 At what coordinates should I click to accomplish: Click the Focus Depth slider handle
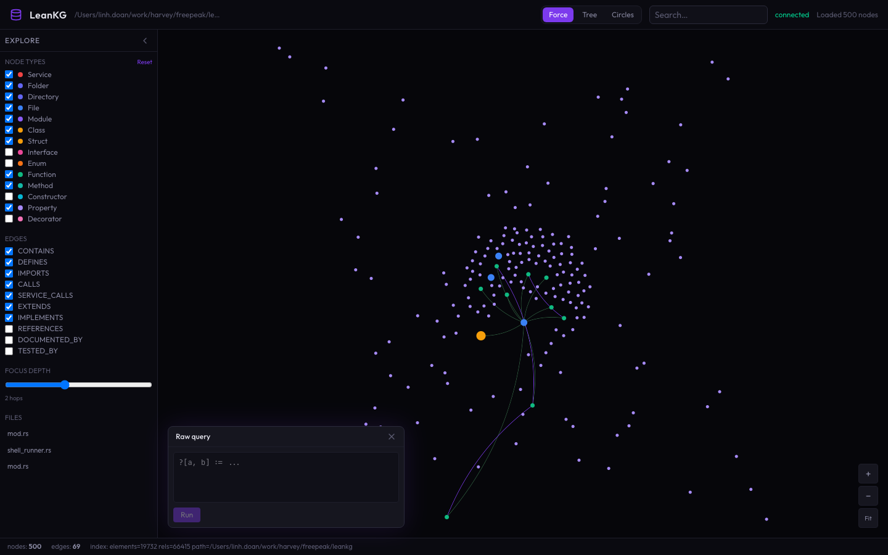(x=65, y=385)
